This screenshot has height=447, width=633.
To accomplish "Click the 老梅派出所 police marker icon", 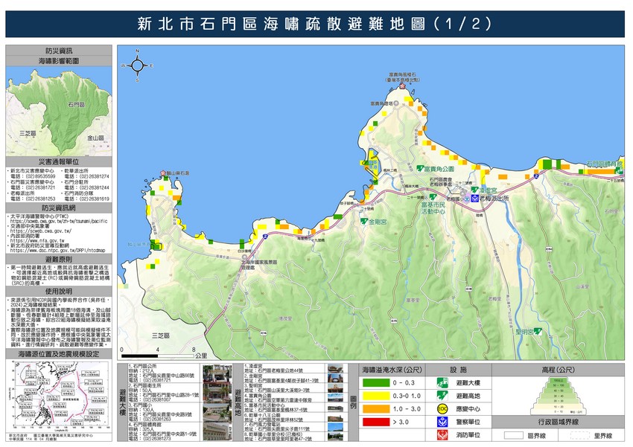I will pos(473,199).
